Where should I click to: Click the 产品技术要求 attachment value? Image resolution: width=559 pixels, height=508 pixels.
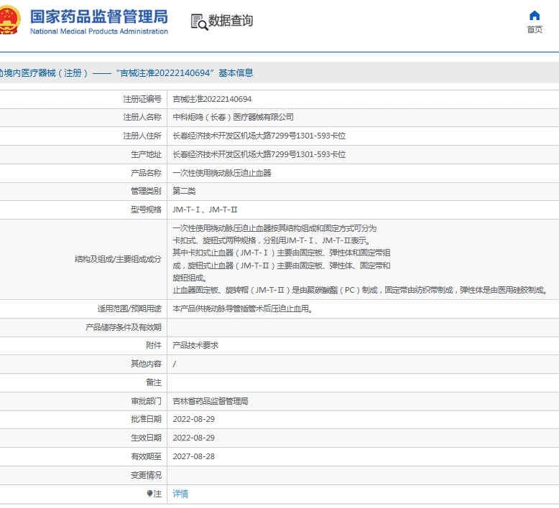coord(195,345)
